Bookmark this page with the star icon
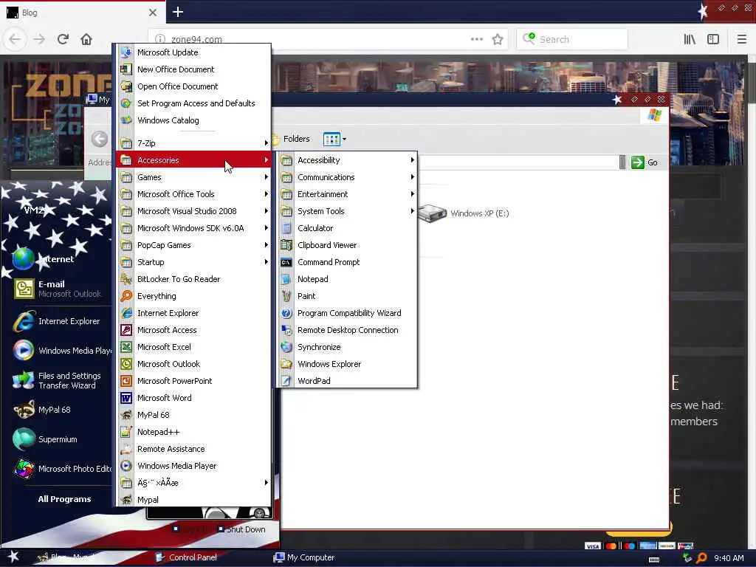756x567 pixels. point(498,39)
